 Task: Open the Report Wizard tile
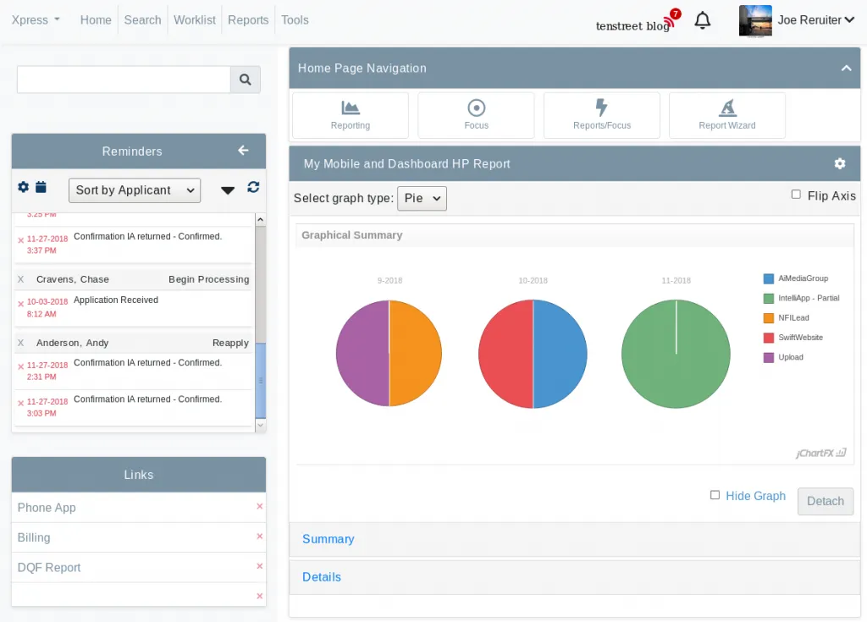point(726,115)
